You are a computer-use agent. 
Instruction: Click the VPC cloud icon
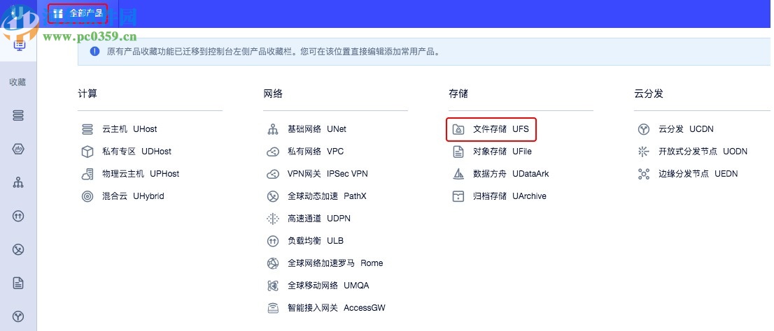273,152
